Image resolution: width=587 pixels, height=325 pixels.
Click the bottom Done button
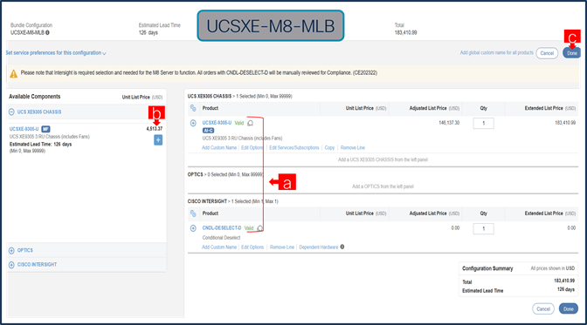point(569,309)
